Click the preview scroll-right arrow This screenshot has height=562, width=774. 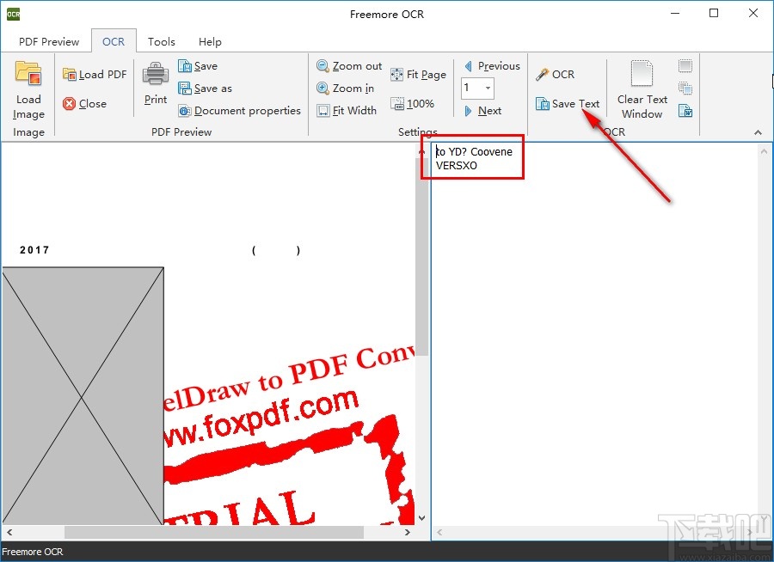[408, 533]
